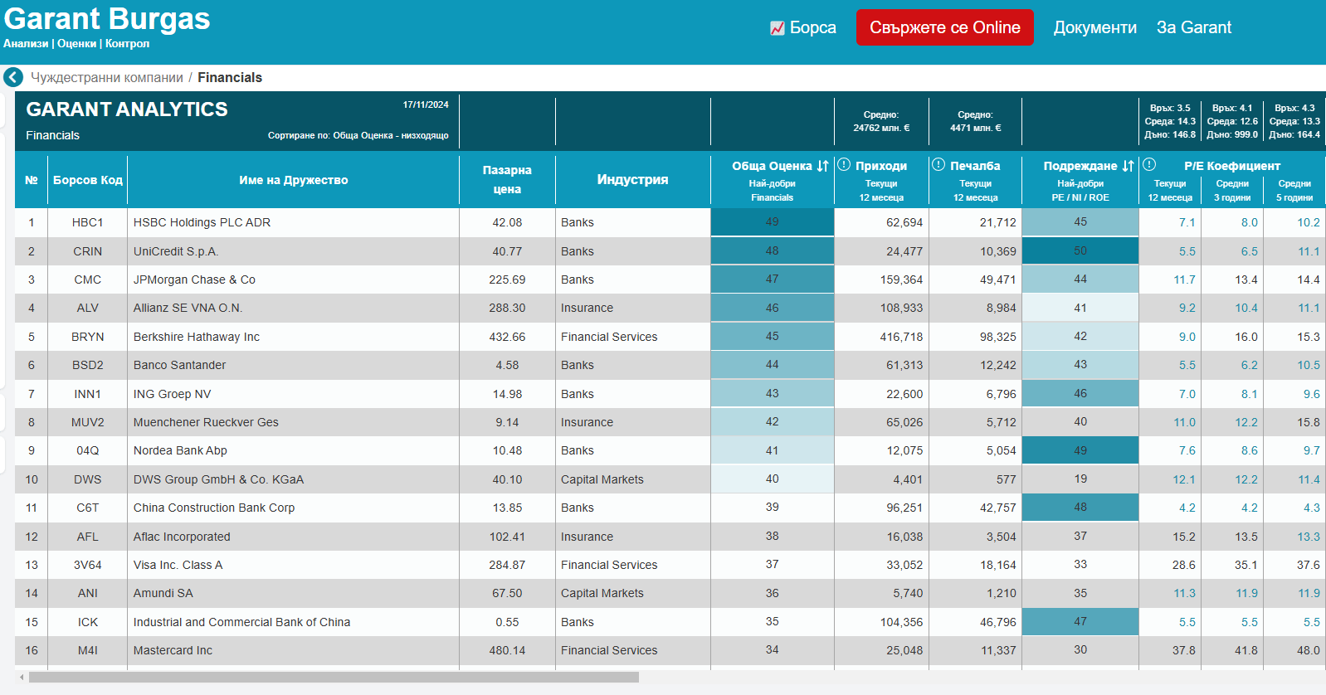Select Berkshire Hathaway Inc row

click(x=197, y=337)
